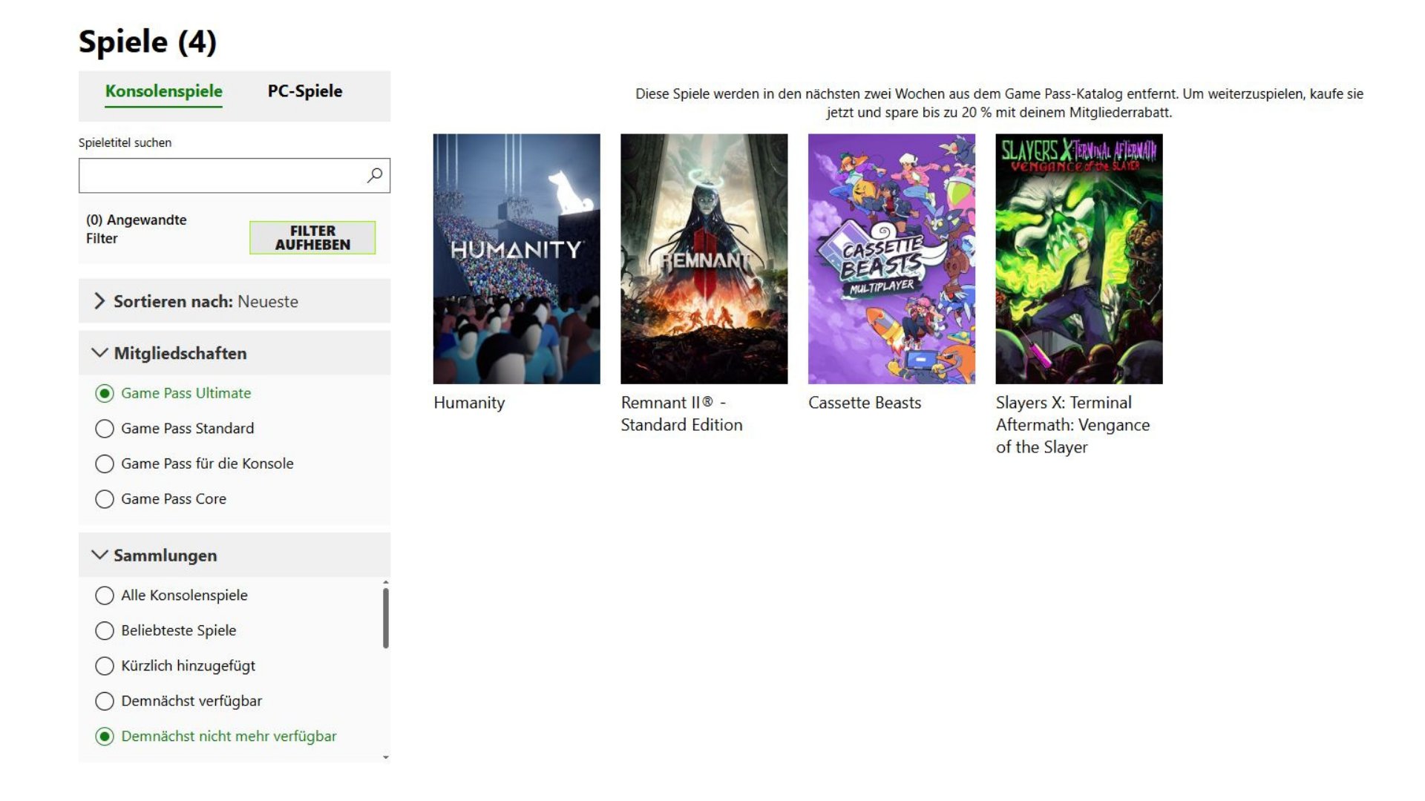Open the Cassette Beasts title link
Viewport: 1425px width, 801px height.
(x=865, y=403)
